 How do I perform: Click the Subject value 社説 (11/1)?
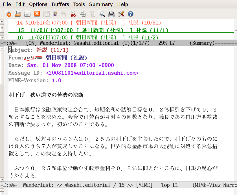click(x=52, y=50)
